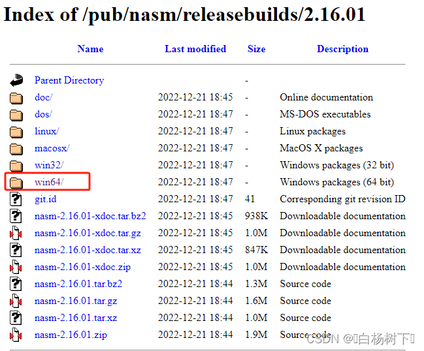Download nasm-2.16.01-xdoc.tar.xz

tap(88, 250)
